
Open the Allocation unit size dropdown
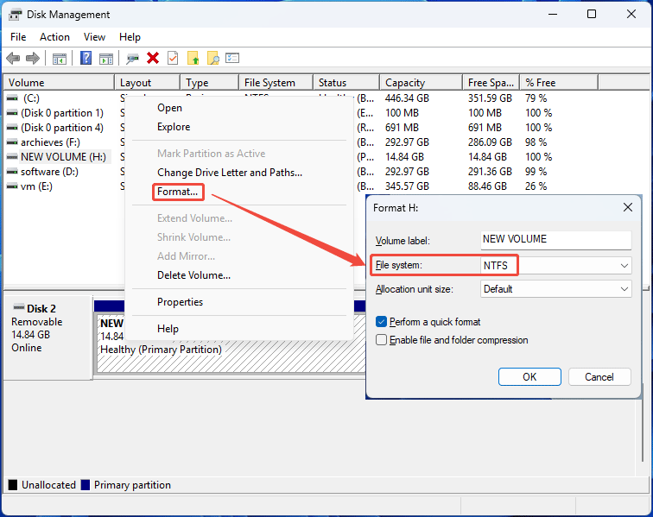tap(556, 289)
